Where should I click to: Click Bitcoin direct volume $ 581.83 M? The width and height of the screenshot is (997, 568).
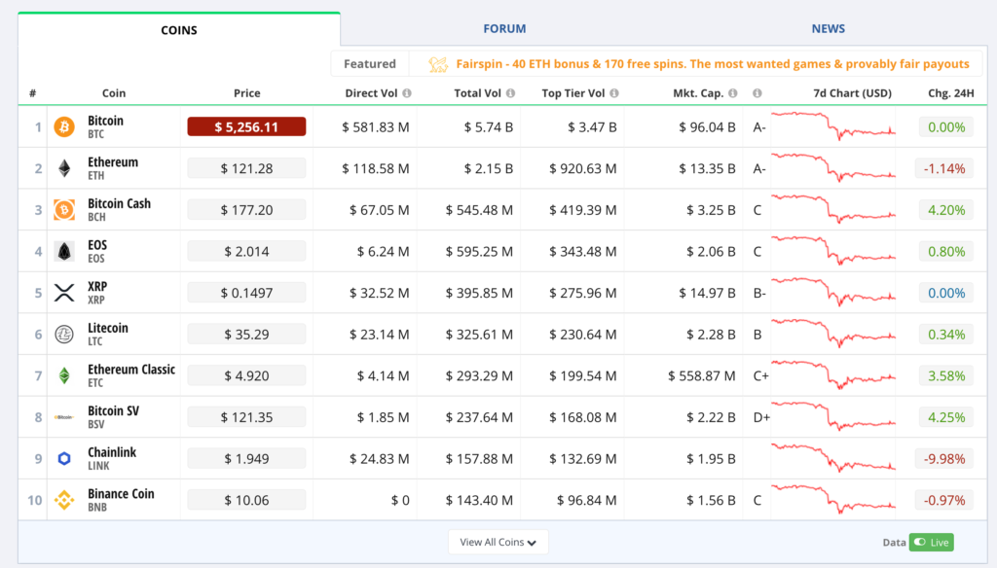pos(375,127)
